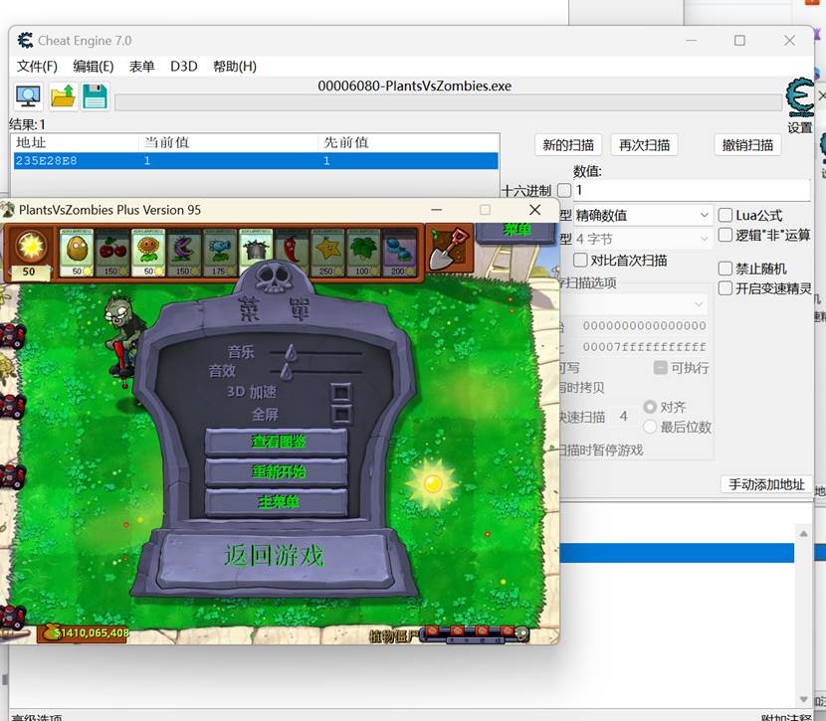Open the 编辑(E) menu
This screenshot has height=721, width=826.
click(x=94, y=67)
